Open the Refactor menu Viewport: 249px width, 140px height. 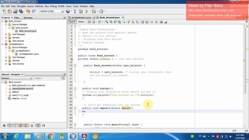click(39, 6)
